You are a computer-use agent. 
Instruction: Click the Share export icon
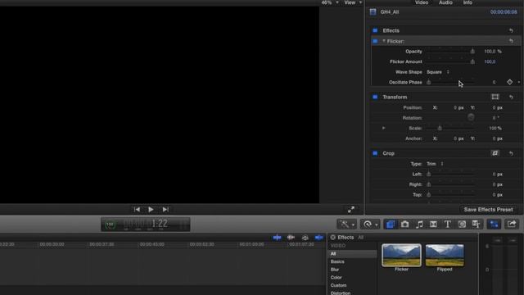click(512, 224)
